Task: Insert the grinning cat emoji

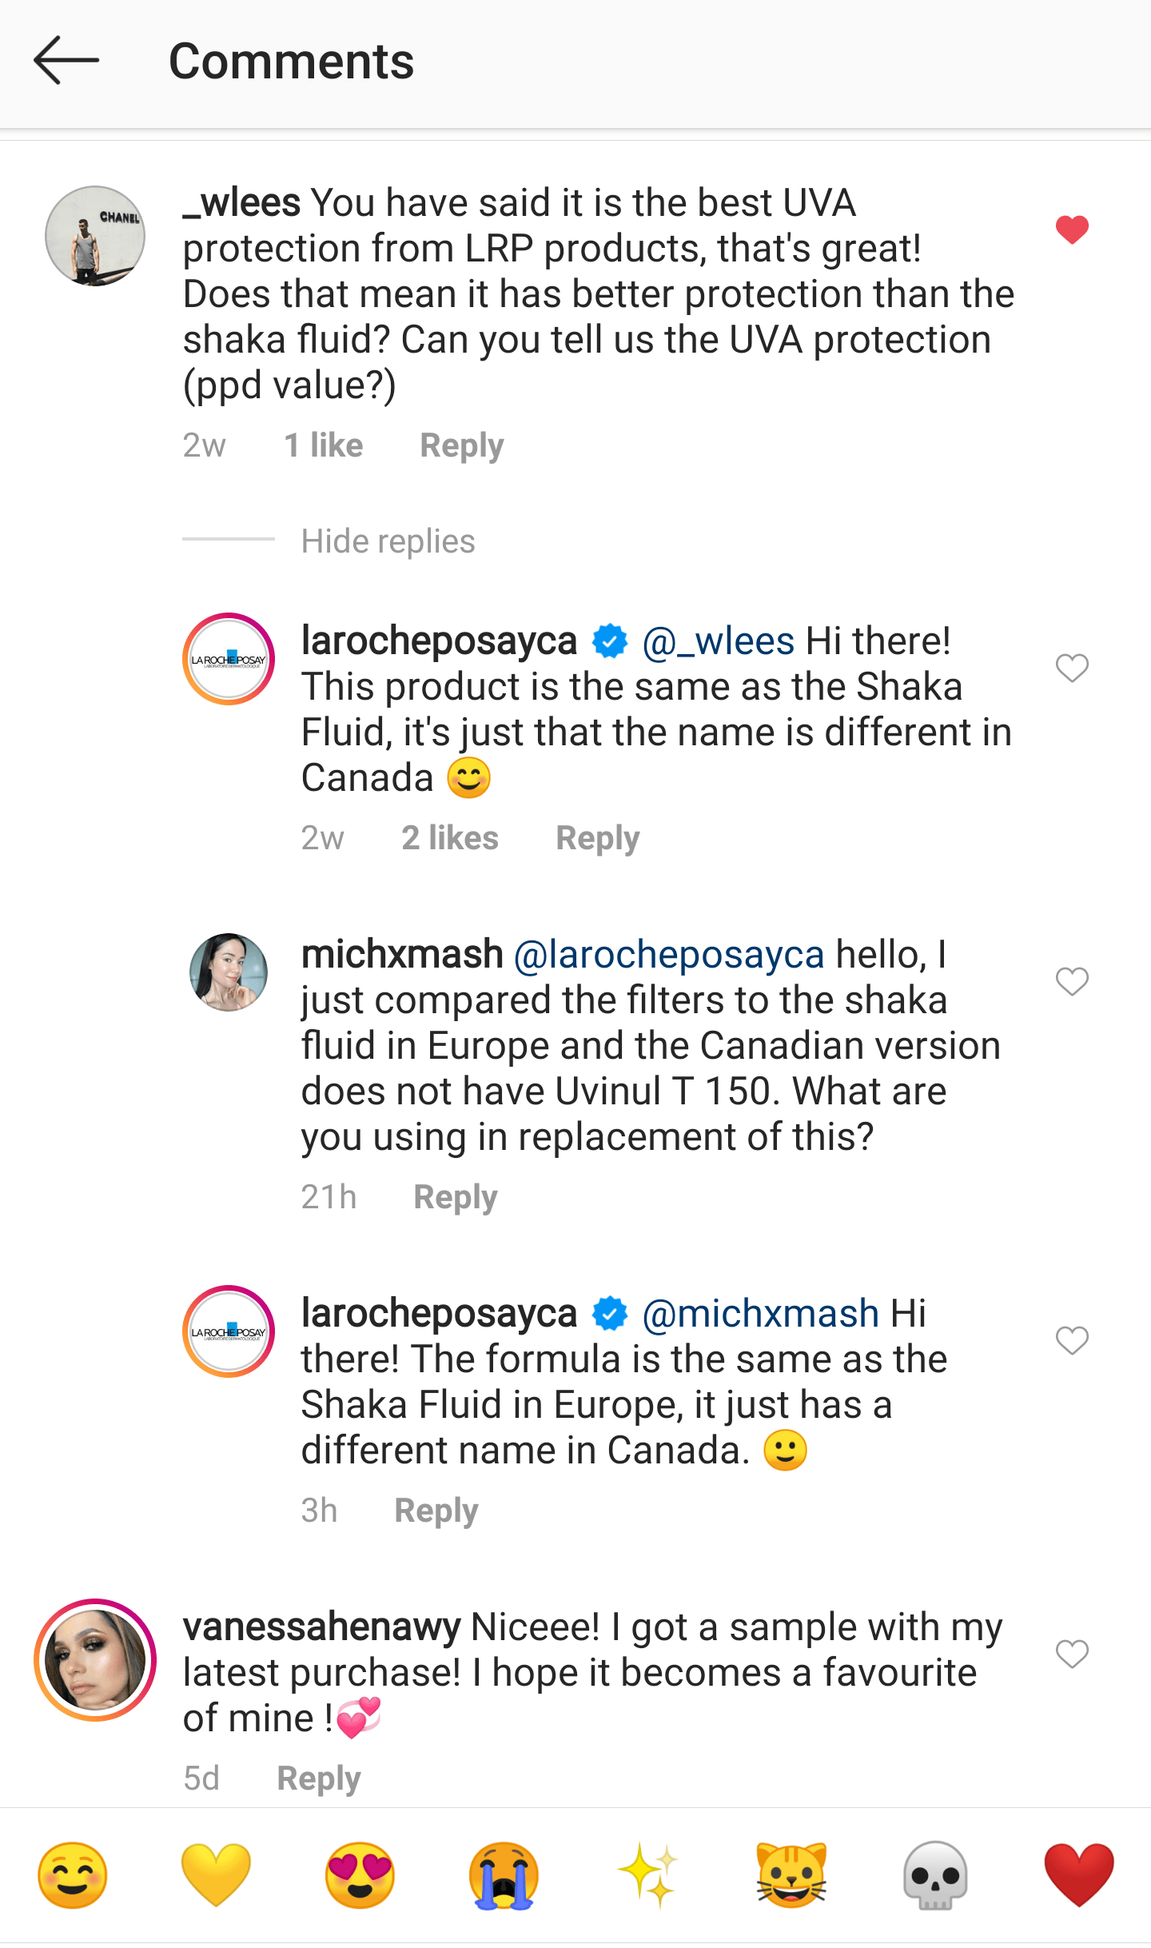Action: 791,1875
